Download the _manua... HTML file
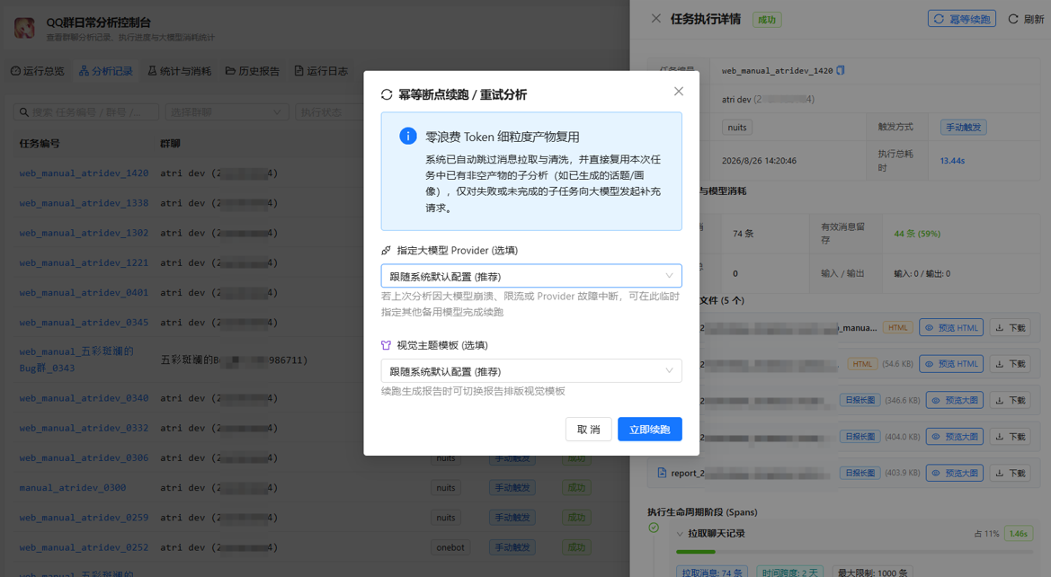Viewport: 1051px width, 577px height. pyautogui.click(x=1011, y=328)
